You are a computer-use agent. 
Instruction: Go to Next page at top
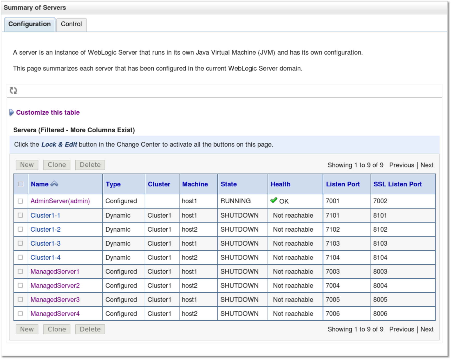pos(427,165)
